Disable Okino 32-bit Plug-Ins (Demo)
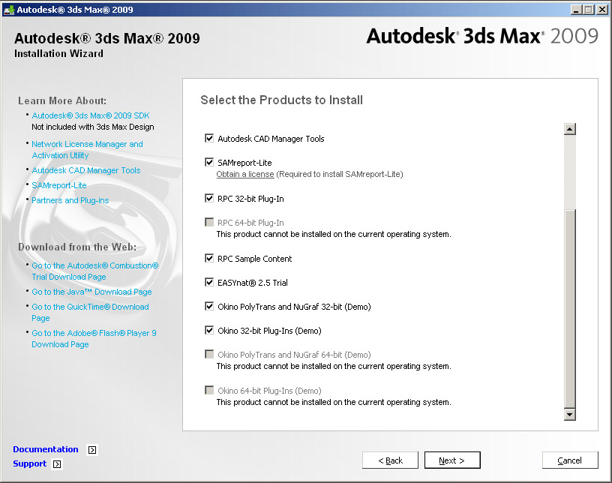612x483 pixels. click(208, 330)
